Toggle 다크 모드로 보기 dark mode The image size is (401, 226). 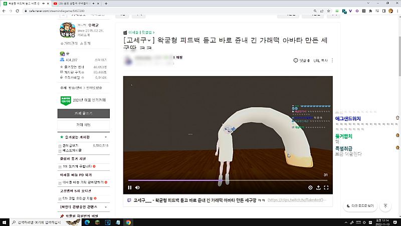(x=360, y=206)
